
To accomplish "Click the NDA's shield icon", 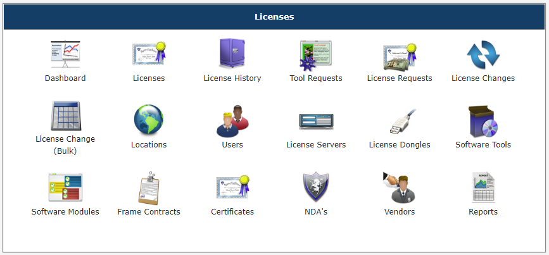I will tap(316, 187).
